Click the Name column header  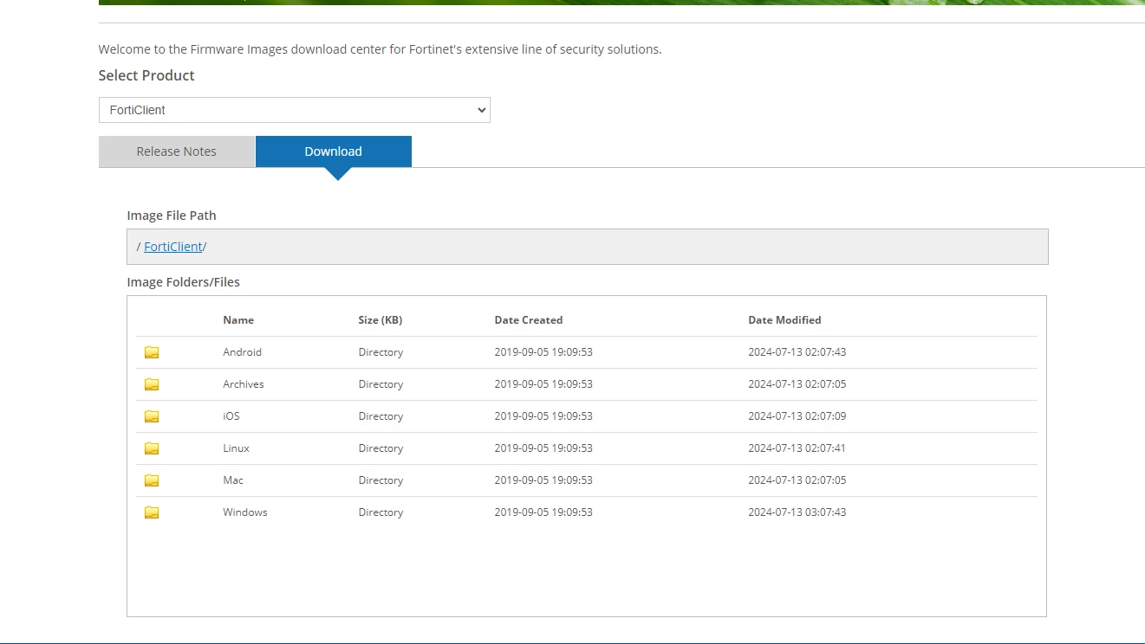pyautogui.click(x=238, y=320)
